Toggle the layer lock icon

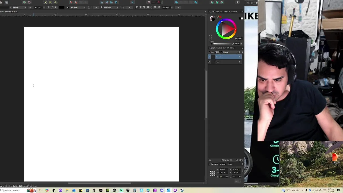tap(242, 52)
